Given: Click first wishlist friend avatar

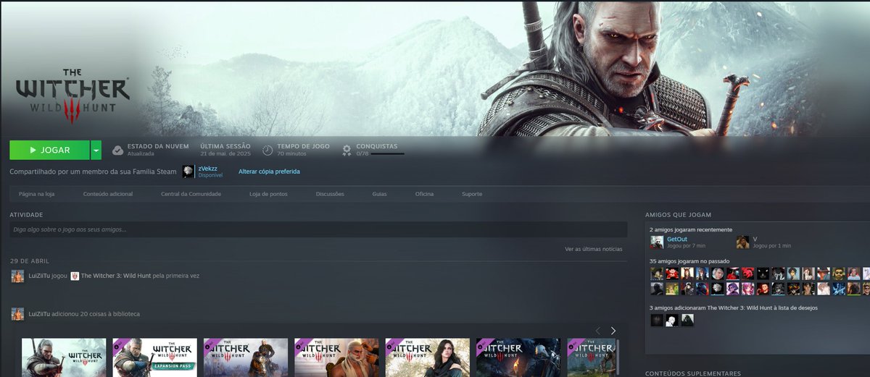Looking at the screenshot, I should pyautogui.click(x=657, y=320).
